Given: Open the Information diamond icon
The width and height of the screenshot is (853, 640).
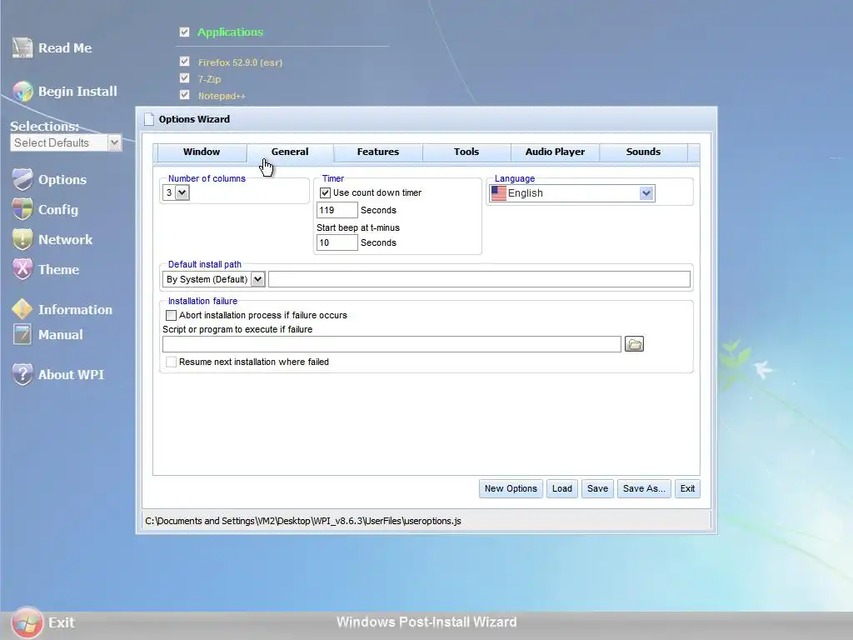Looking at the screenshot, I should click(22, 309).
